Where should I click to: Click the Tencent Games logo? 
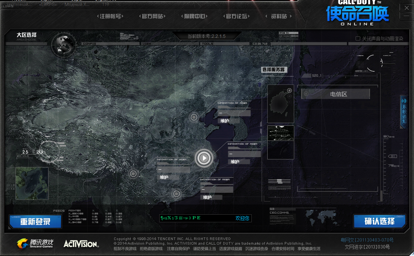35,244
